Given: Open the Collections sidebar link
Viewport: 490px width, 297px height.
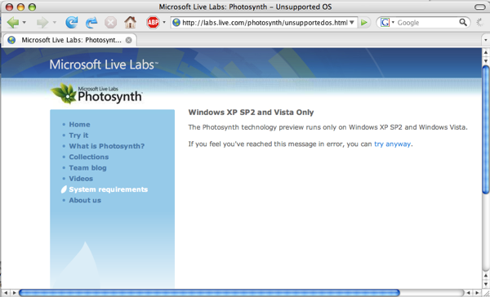Looking at the screenshot, I should pos(89,157).
